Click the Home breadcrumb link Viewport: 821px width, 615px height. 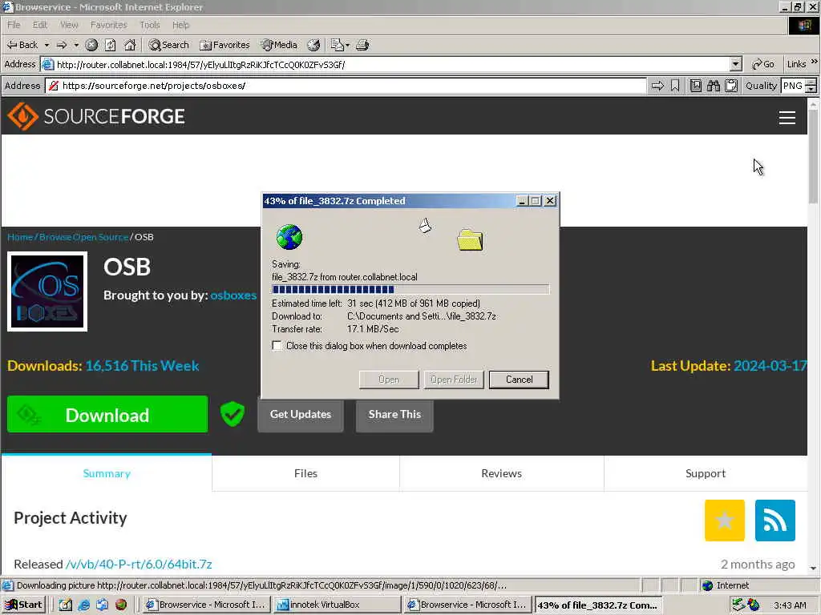click(20, 237)
